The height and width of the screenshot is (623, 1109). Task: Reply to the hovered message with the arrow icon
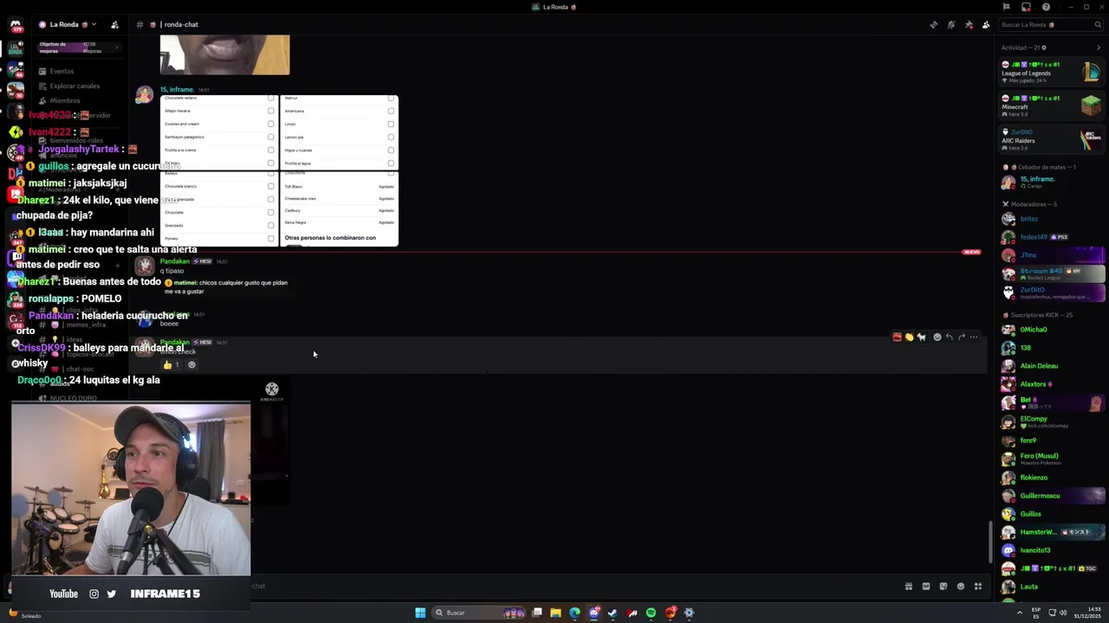(950, 337)
